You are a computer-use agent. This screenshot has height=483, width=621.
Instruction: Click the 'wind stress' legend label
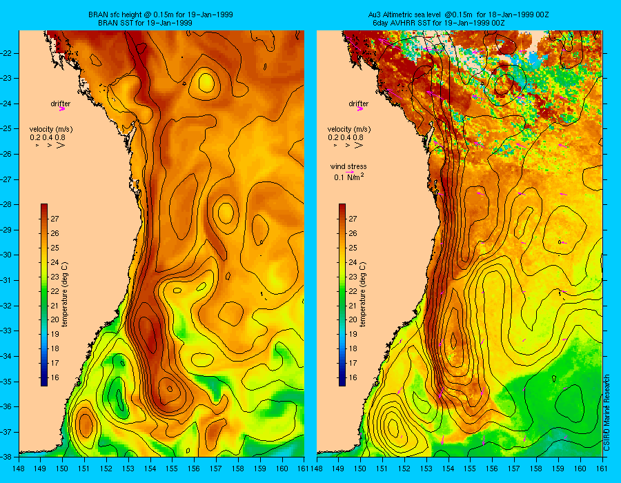click(348, 167)
